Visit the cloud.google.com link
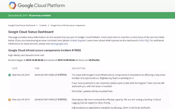Screen dimensions: 175x109 tap(59, 44)
